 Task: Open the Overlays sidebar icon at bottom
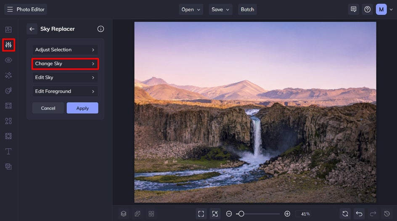[x=8, y=166]
